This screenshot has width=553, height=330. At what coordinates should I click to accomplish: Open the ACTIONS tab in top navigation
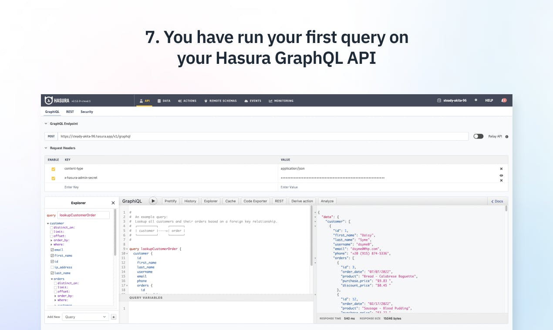[187, 101]
